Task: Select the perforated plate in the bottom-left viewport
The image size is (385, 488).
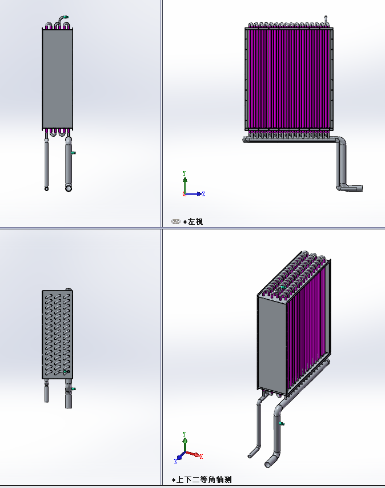Action: click(x=58, y=335)
